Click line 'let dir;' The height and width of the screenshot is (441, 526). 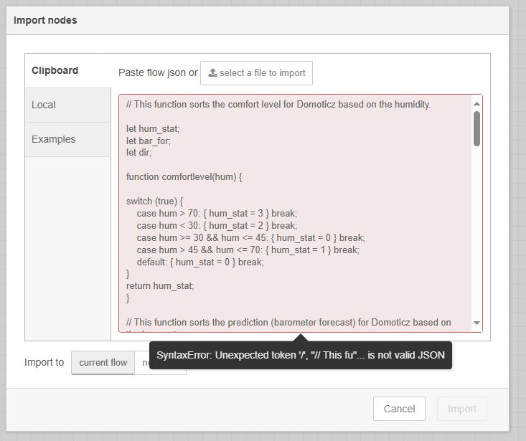tap(139, 153)
